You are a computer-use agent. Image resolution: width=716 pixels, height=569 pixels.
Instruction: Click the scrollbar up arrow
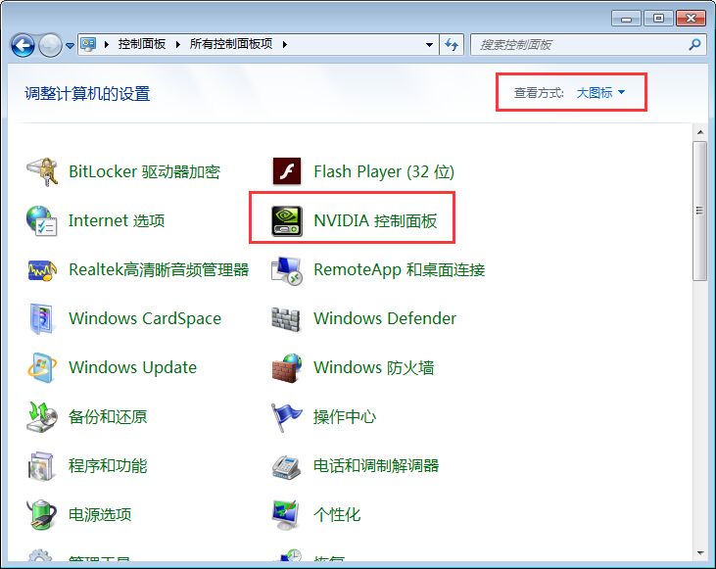click(x=700, y=132)
